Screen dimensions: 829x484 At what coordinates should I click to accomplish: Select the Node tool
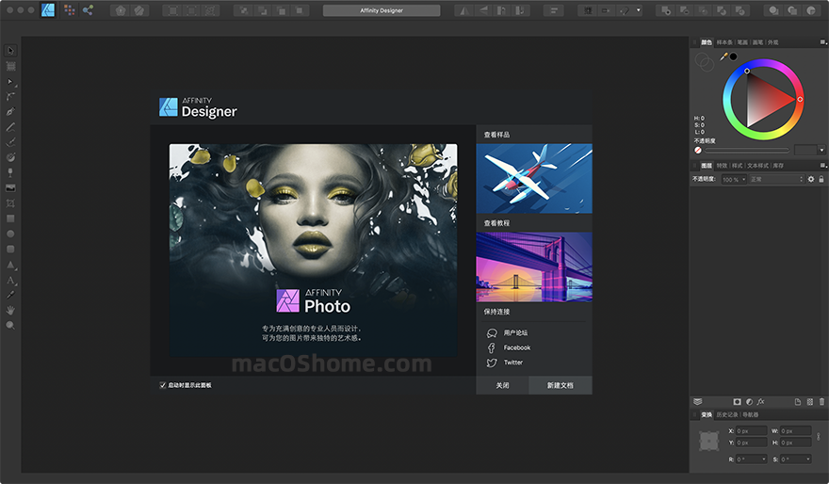click(10, 81)
